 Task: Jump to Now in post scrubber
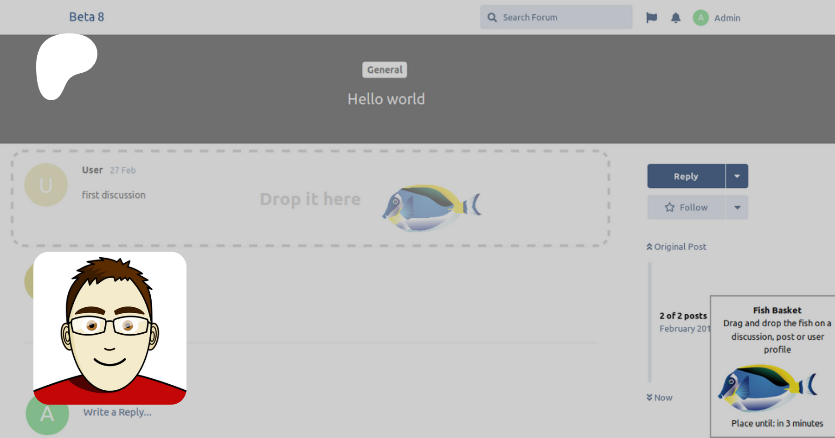pyautogui.click(x=663, y=398)
